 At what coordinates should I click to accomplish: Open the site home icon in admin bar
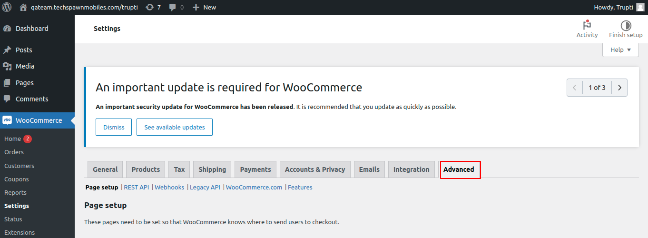pos(23,7)
